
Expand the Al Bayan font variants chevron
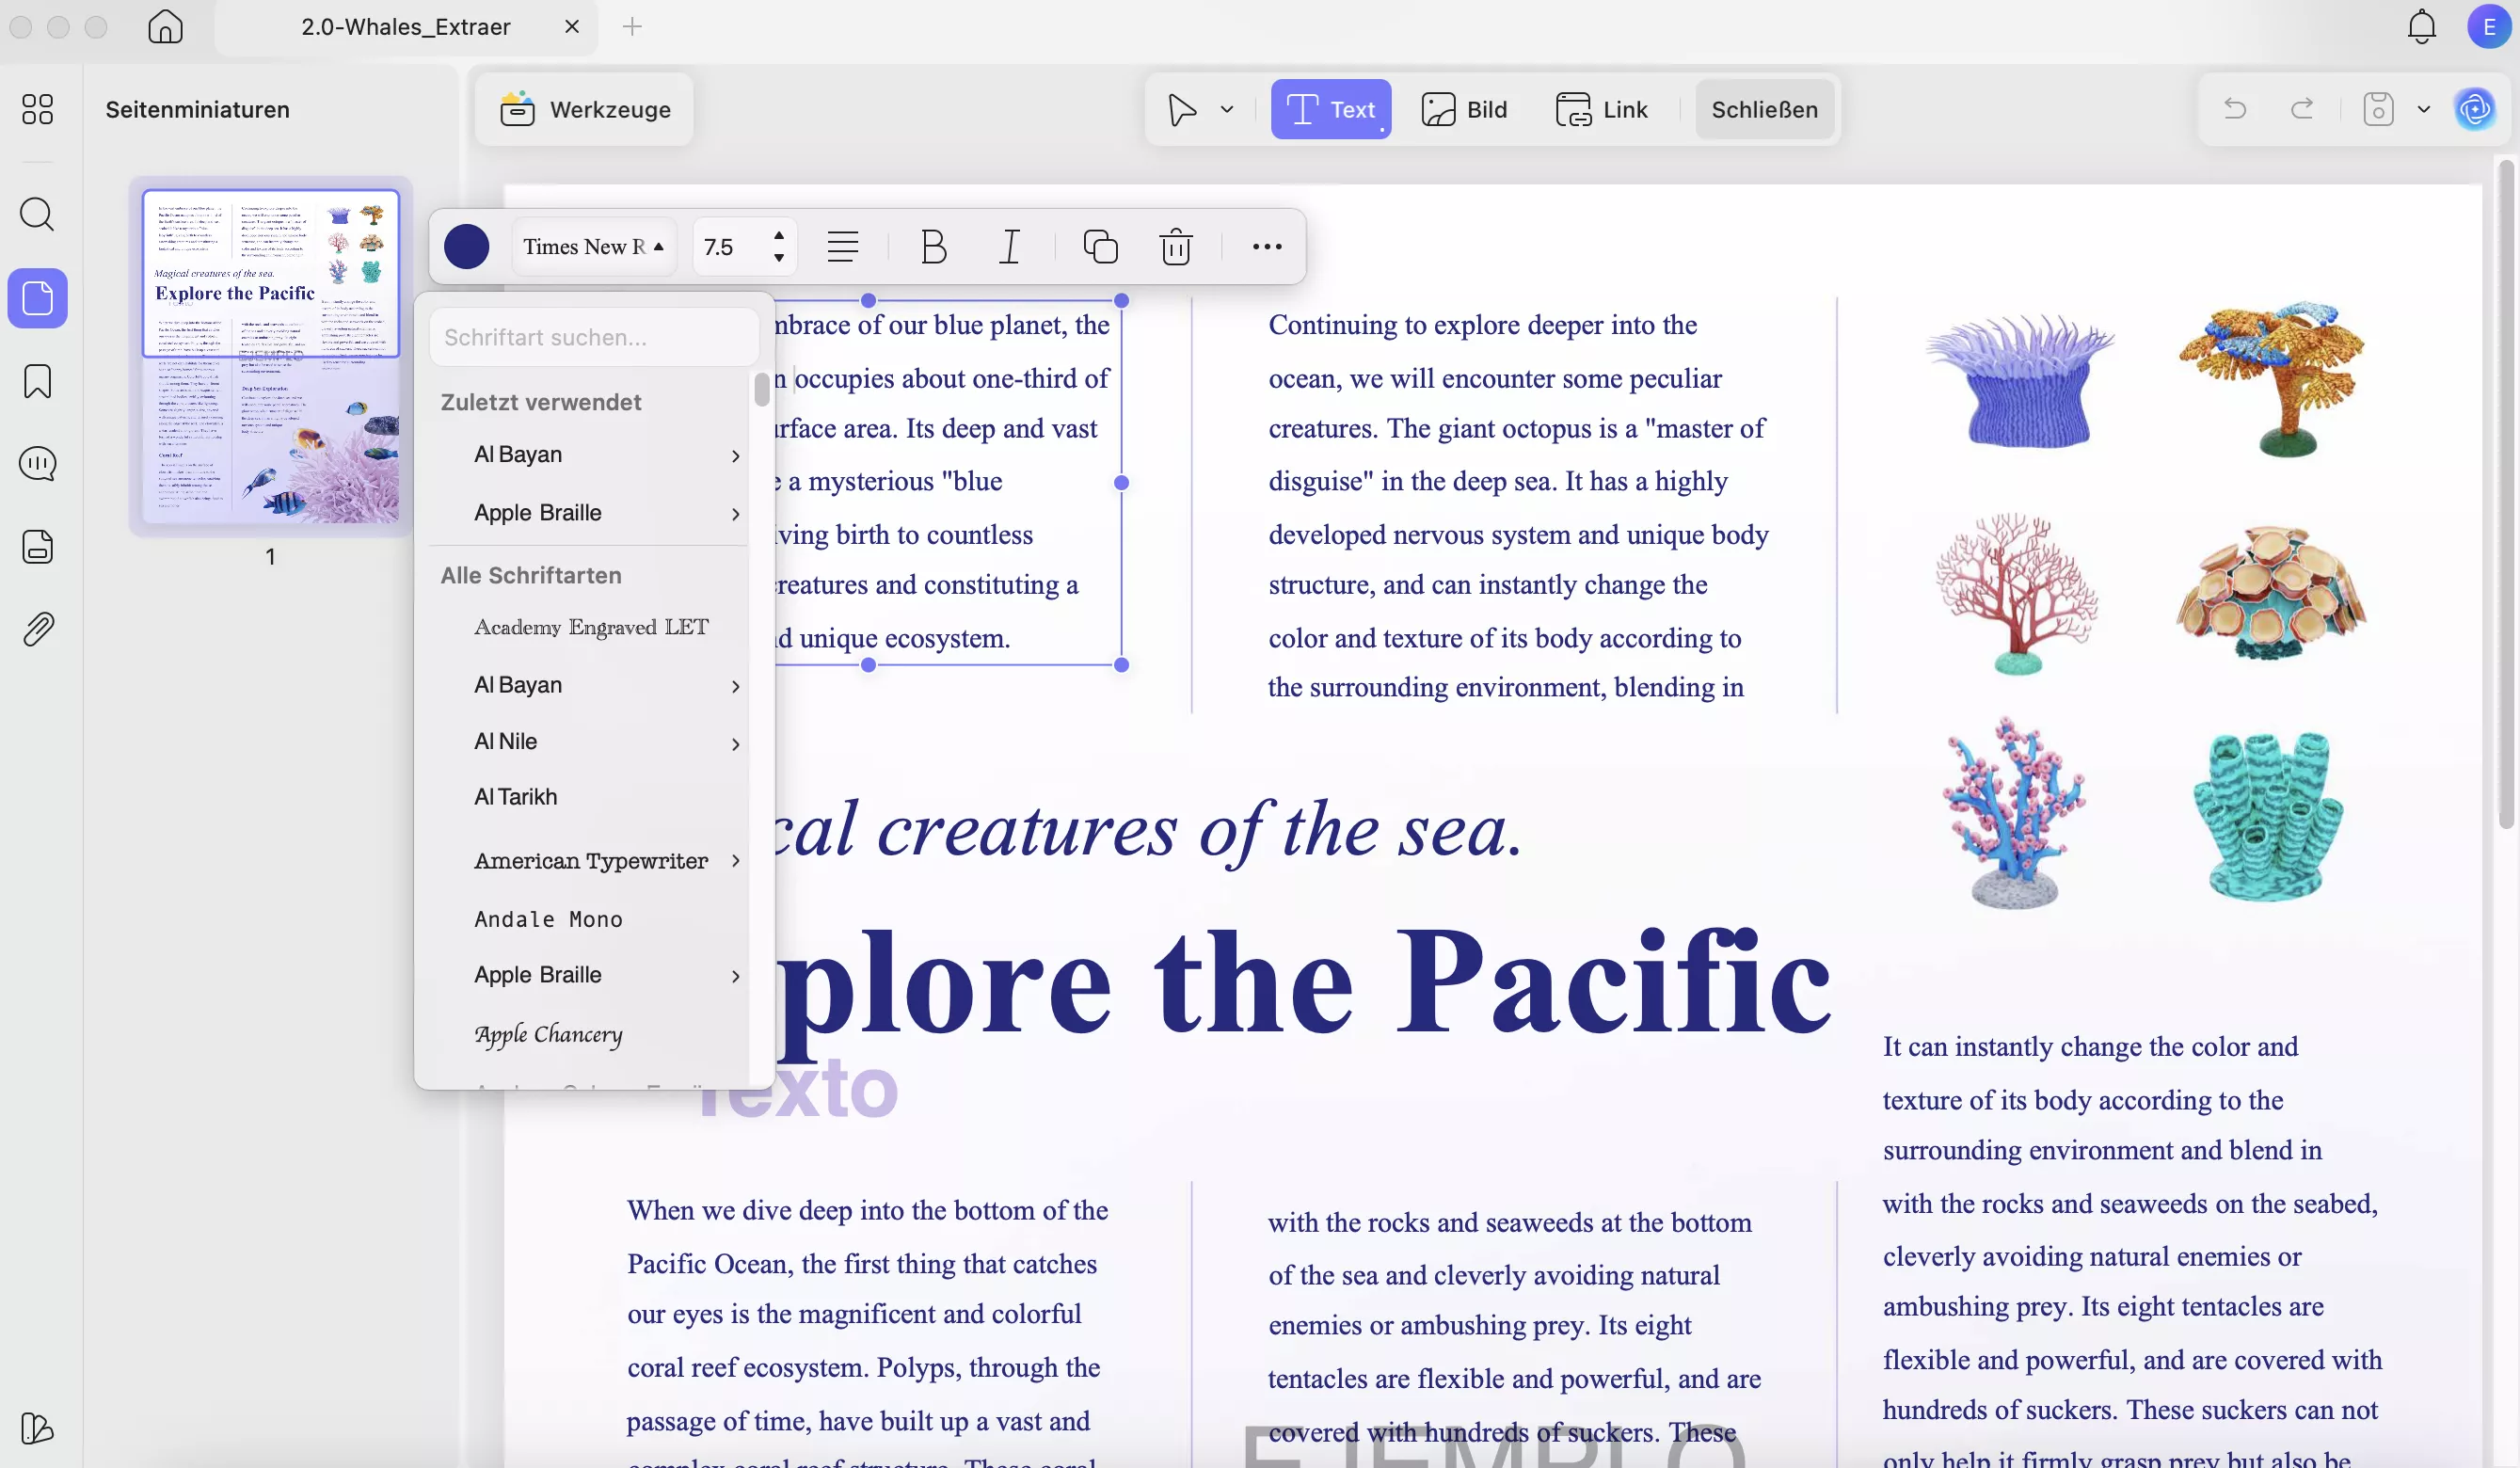coord(735,456)
